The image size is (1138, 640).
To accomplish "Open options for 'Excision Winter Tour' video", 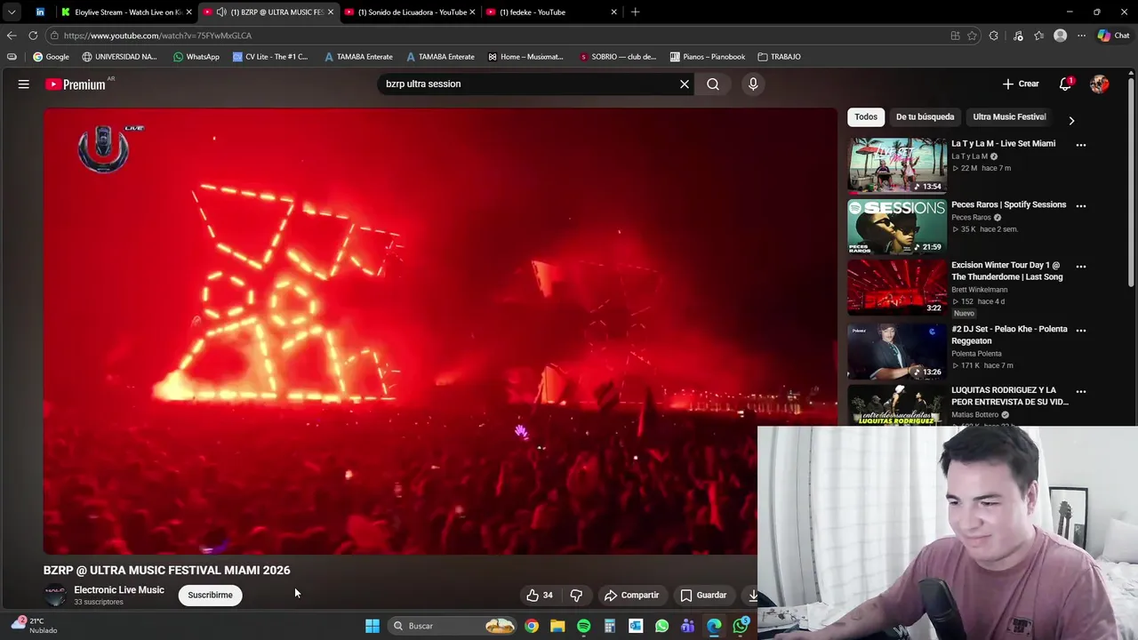I will coord(1081,267).
